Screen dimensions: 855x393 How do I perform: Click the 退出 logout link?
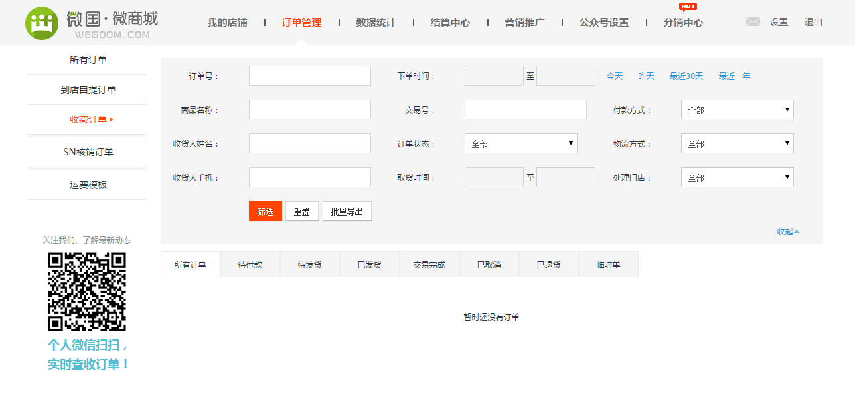pyautogui.click(x=813, y=22)
